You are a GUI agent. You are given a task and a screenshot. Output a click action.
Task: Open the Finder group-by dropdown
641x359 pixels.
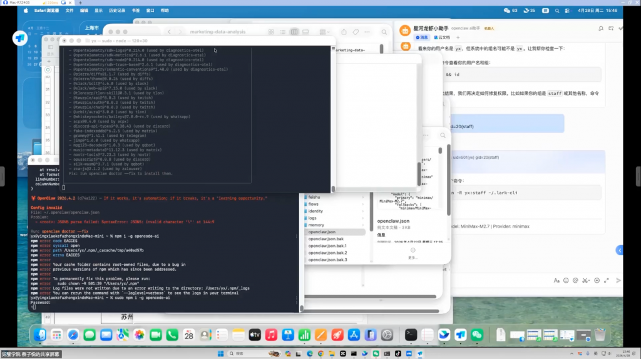324,32
